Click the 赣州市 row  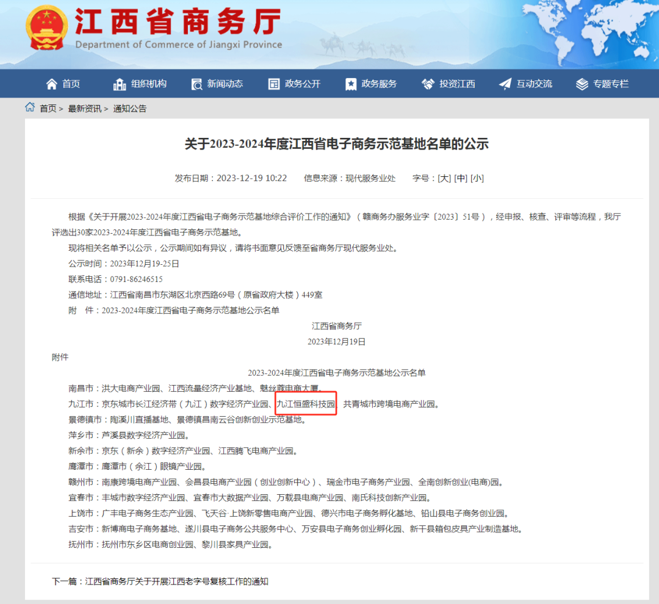click(x=286, y=482)
